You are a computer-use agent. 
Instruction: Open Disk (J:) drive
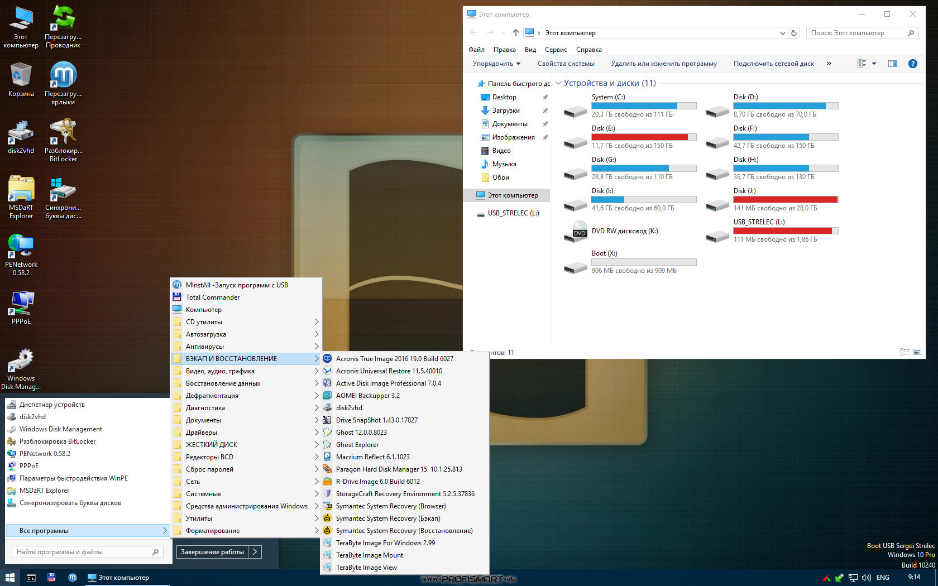772,199
